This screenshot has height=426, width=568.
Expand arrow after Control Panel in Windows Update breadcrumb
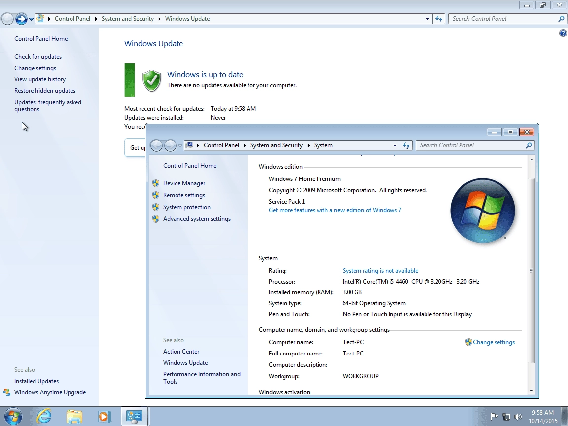(96, 19)
